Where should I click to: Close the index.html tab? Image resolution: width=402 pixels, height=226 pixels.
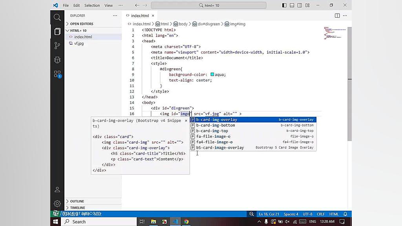153,16
